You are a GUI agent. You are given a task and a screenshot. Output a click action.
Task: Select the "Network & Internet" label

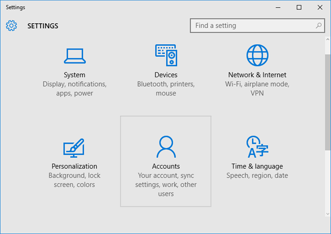point(257,75)
